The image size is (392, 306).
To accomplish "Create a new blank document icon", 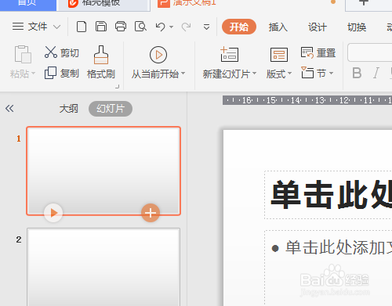I will [82, 27].
